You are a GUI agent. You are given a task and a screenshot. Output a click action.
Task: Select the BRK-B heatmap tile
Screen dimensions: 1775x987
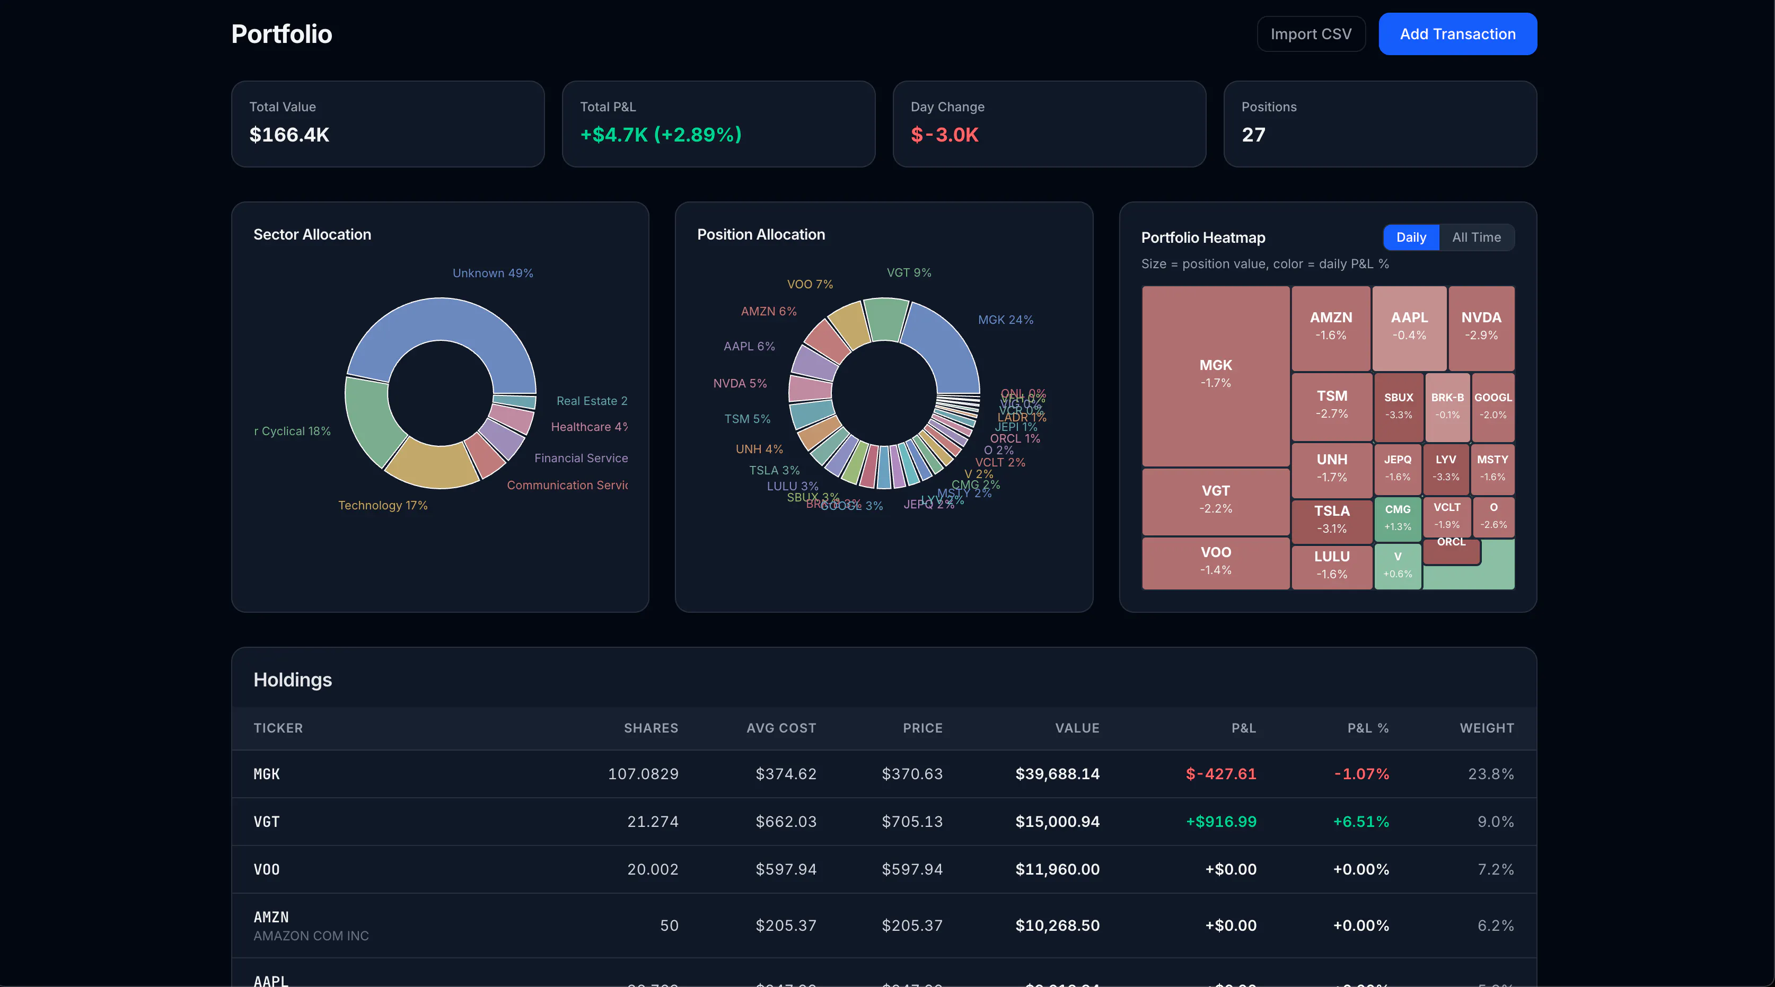tap(1447, 407)
